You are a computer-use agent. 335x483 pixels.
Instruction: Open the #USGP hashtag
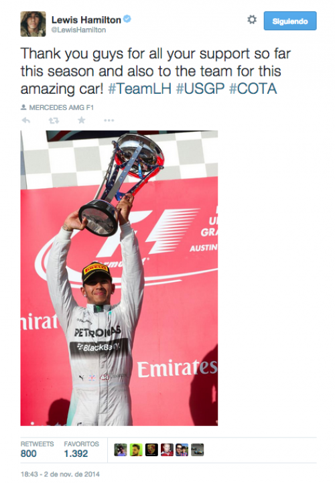(x=200, y=88)
